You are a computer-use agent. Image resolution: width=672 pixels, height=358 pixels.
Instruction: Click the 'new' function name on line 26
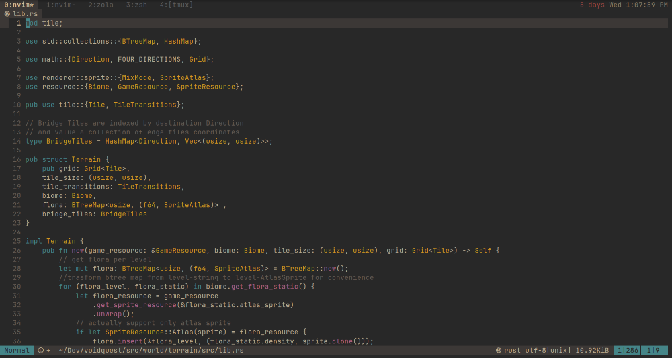point(77,250)
